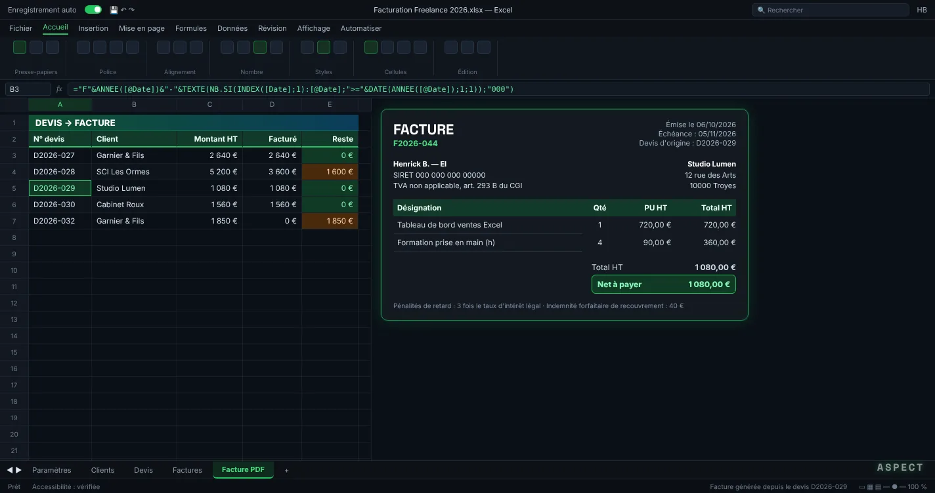Screen dimensions: 935x493
Task: Add a new sheet with the plus button
Action: point(286,470)
